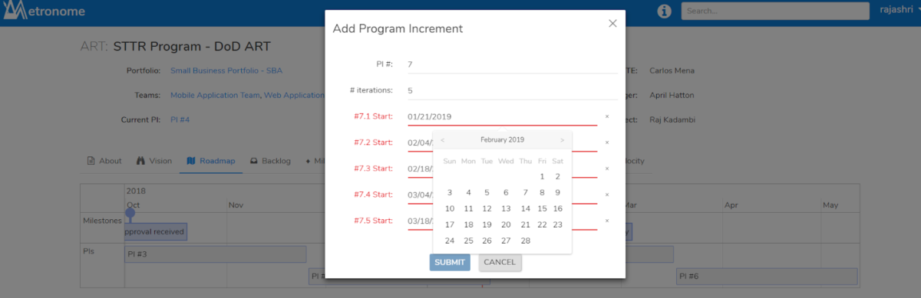Clear the #7.4 Start date
The height and width of the screenshot is (298, 921).
pyautogui.click(x=607, y=195)
